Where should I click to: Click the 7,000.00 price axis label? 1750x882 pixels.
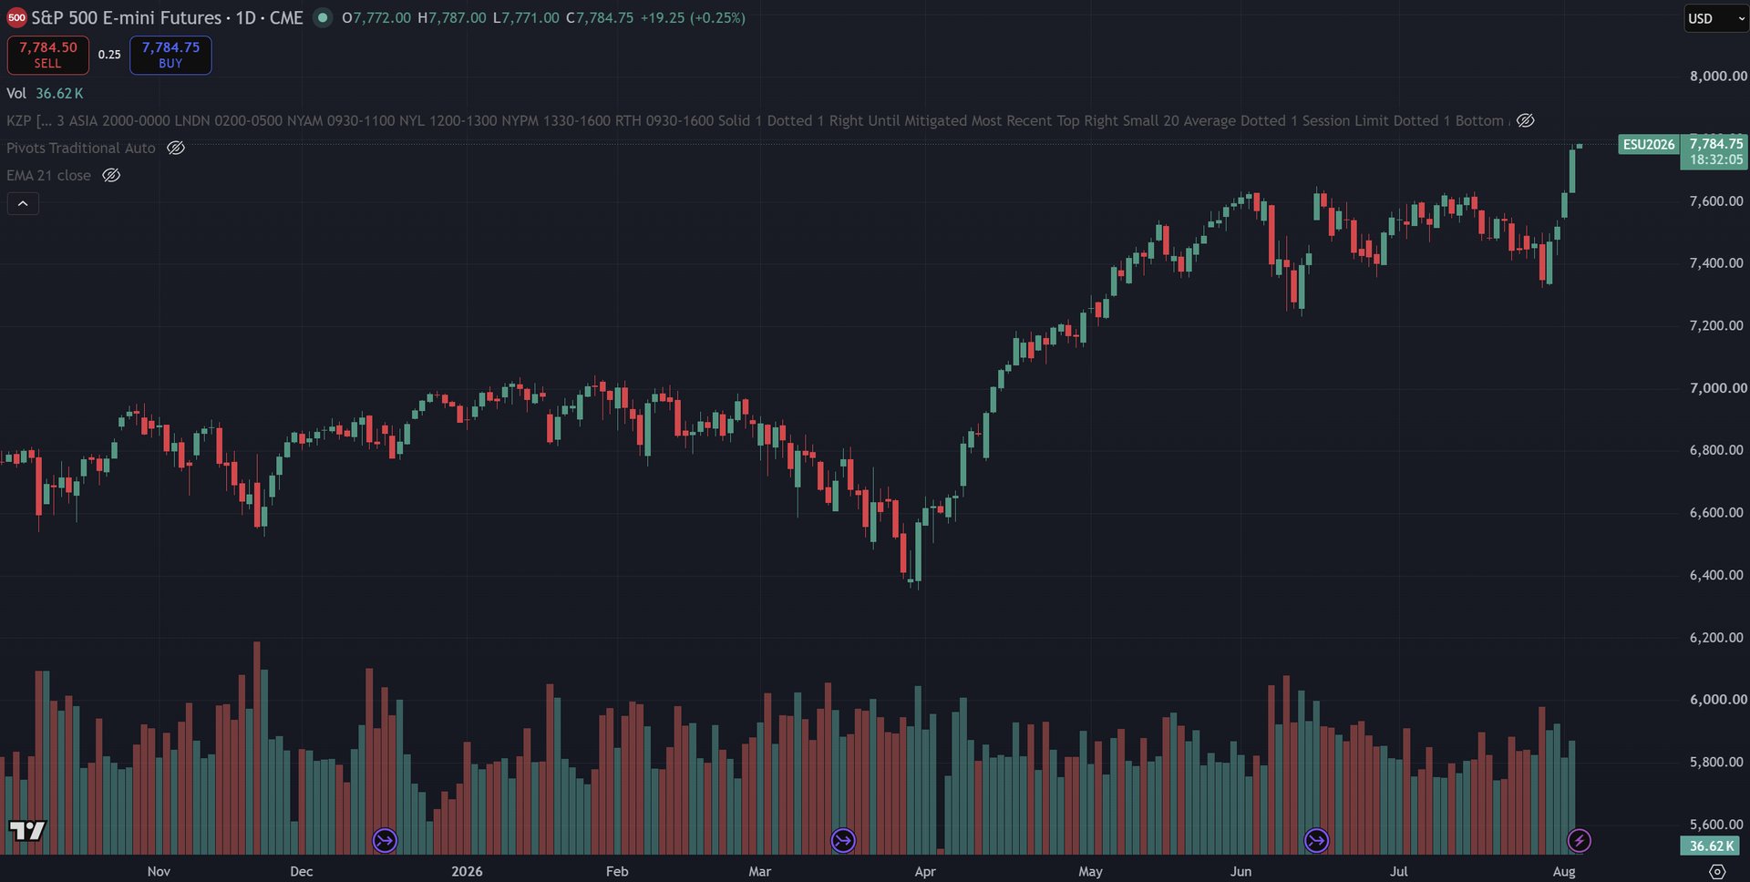click(1718, 387)
